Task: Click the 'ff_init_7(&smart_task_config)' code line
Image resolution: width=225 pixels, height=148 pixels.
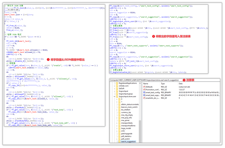Action: (134, 61)
